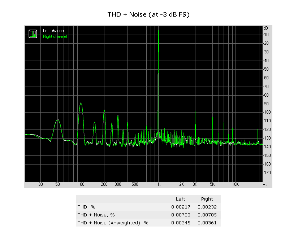Click the Right THD value 0.00232
This screenshot has width=298, height=237.
[x=207, y=207]
